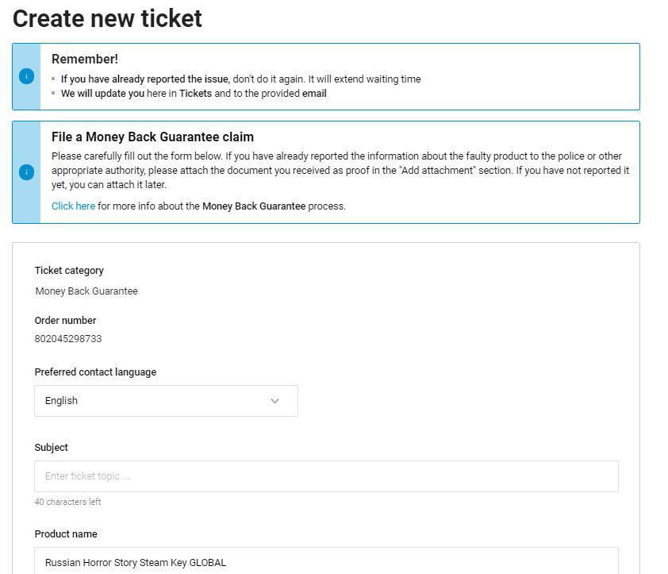This screenshot has height=574, width=668.
Task: Click the info icon in the Remember! box
Action: click(x=26, y=76)
